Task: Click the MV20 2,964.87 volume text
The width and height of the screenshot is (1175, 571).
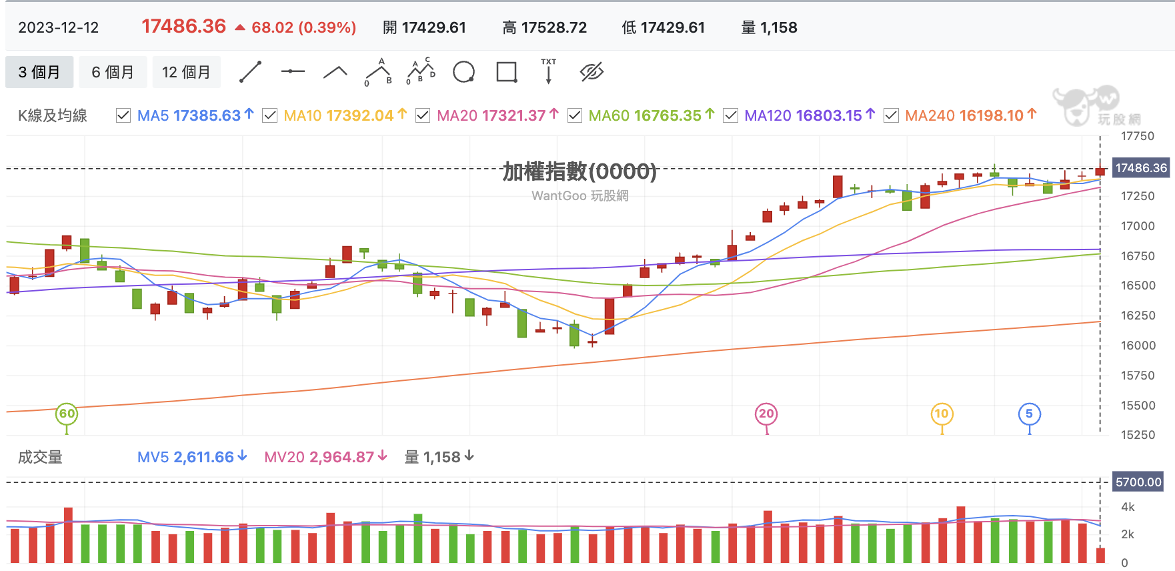Action: coord(325,457)
